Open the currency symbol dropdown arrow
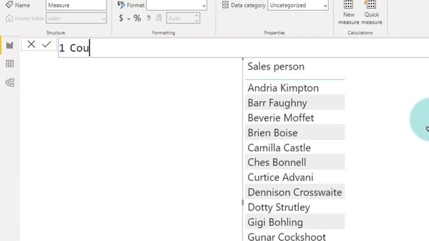 pos(129,19)
